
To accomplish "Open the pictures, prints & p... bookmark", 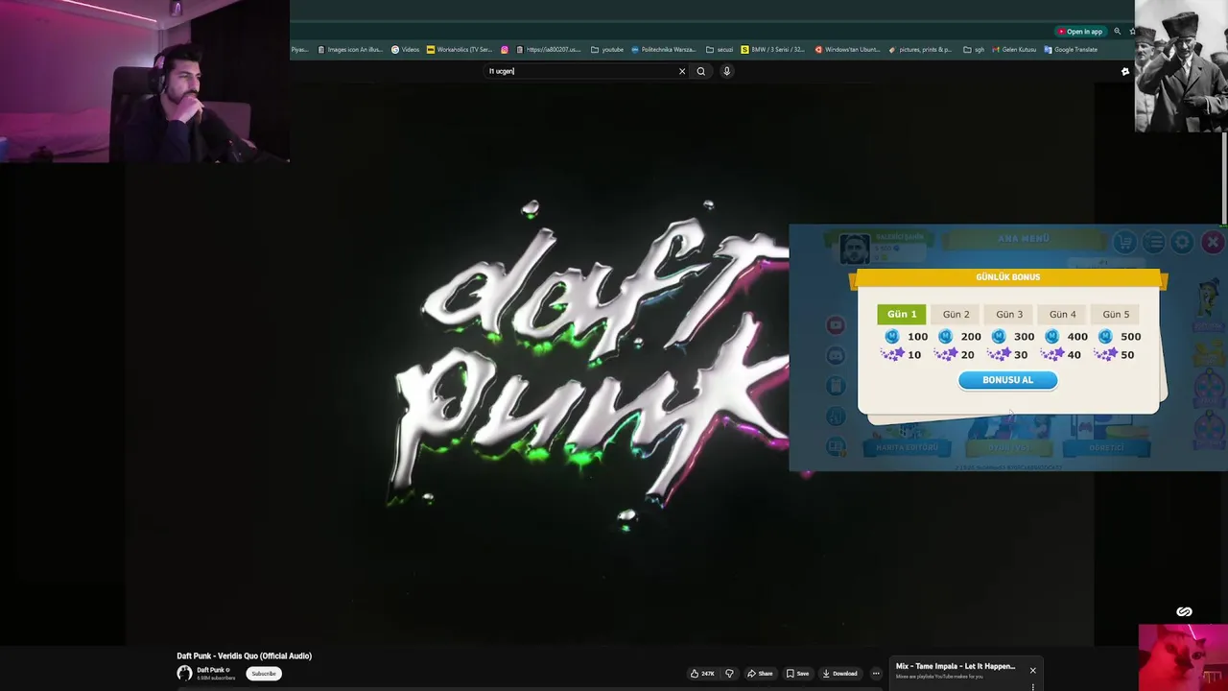I will point(921,50).
